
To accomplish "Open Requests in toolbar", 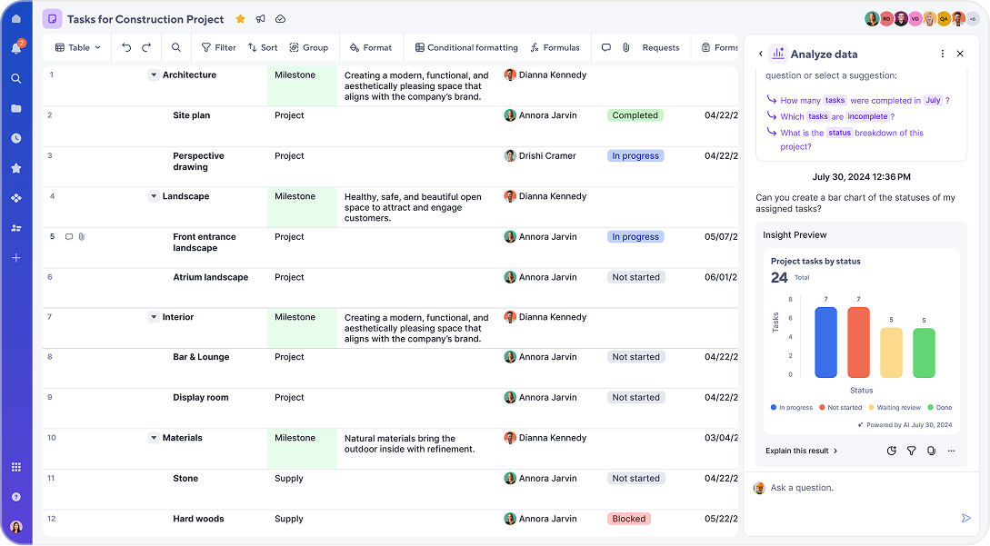I will [x=660, y=47].
